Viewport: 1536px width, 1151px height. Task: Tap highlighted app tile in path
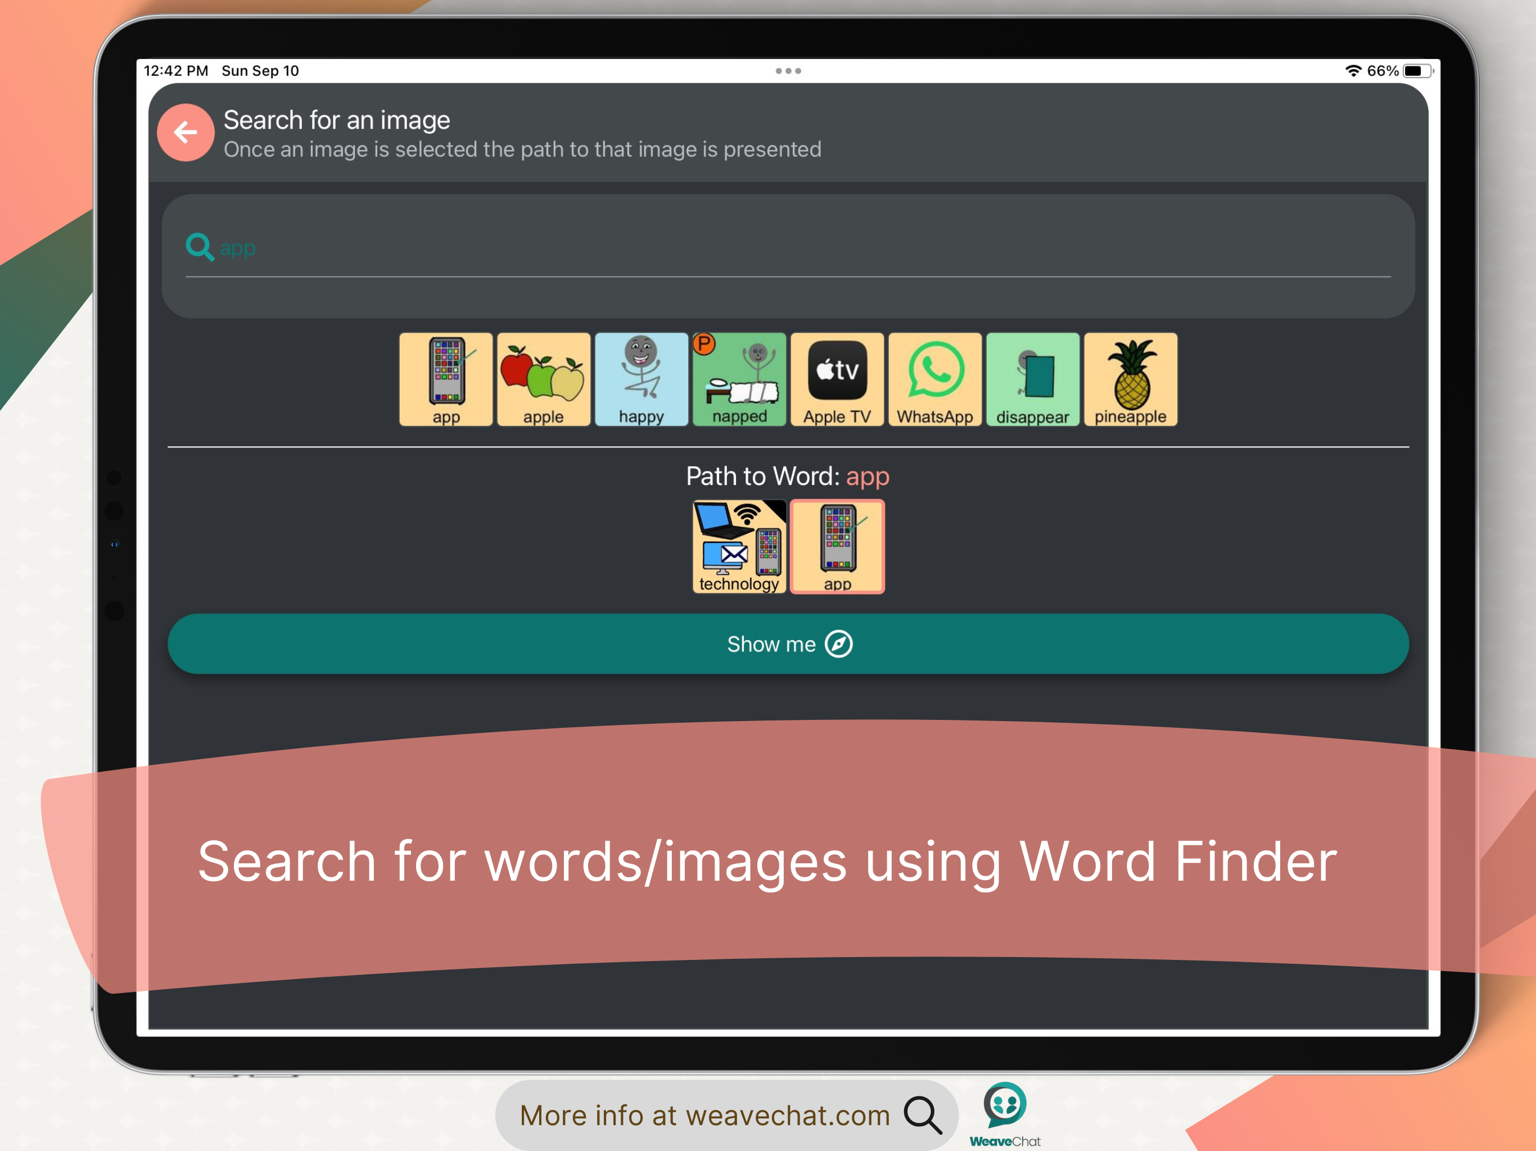coord(838,546)
